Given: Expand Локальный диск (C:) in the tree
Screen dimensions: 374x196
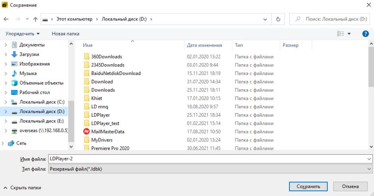Looking at the screenshot, I should 5,102.
